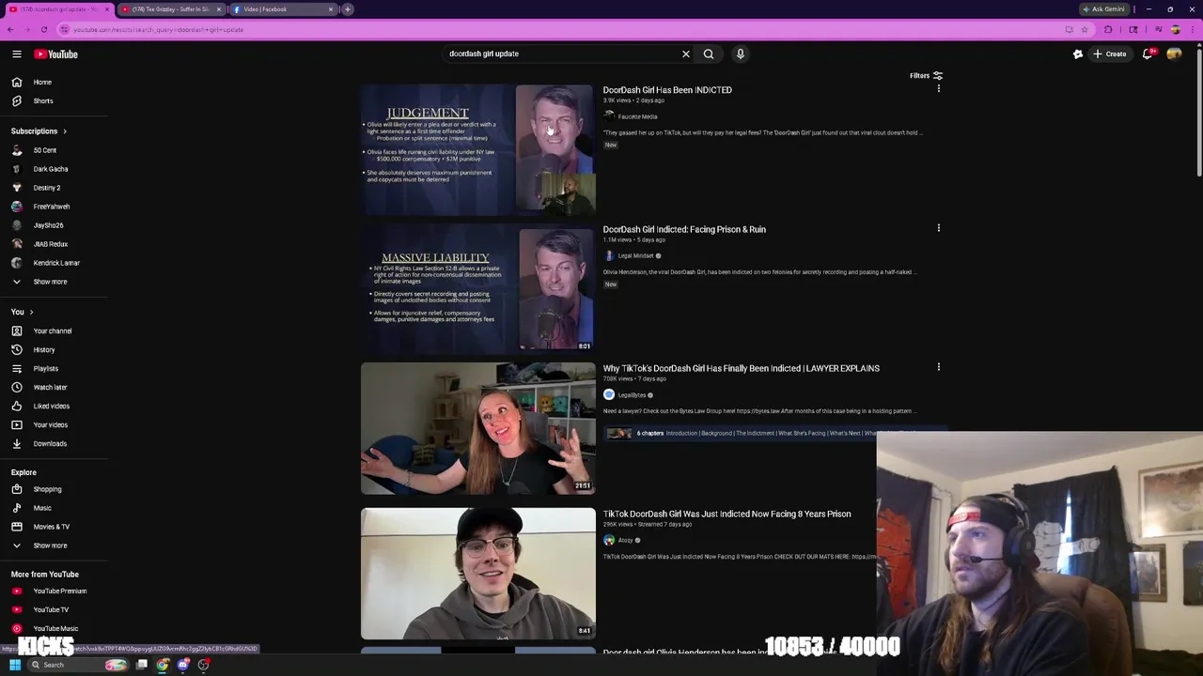Visit the Legal Mindset channel

pyautogui.click(x=635, y=255)
